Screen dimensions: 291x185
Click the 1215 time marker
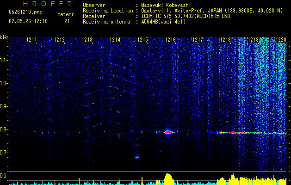click(x=142, y=39)
